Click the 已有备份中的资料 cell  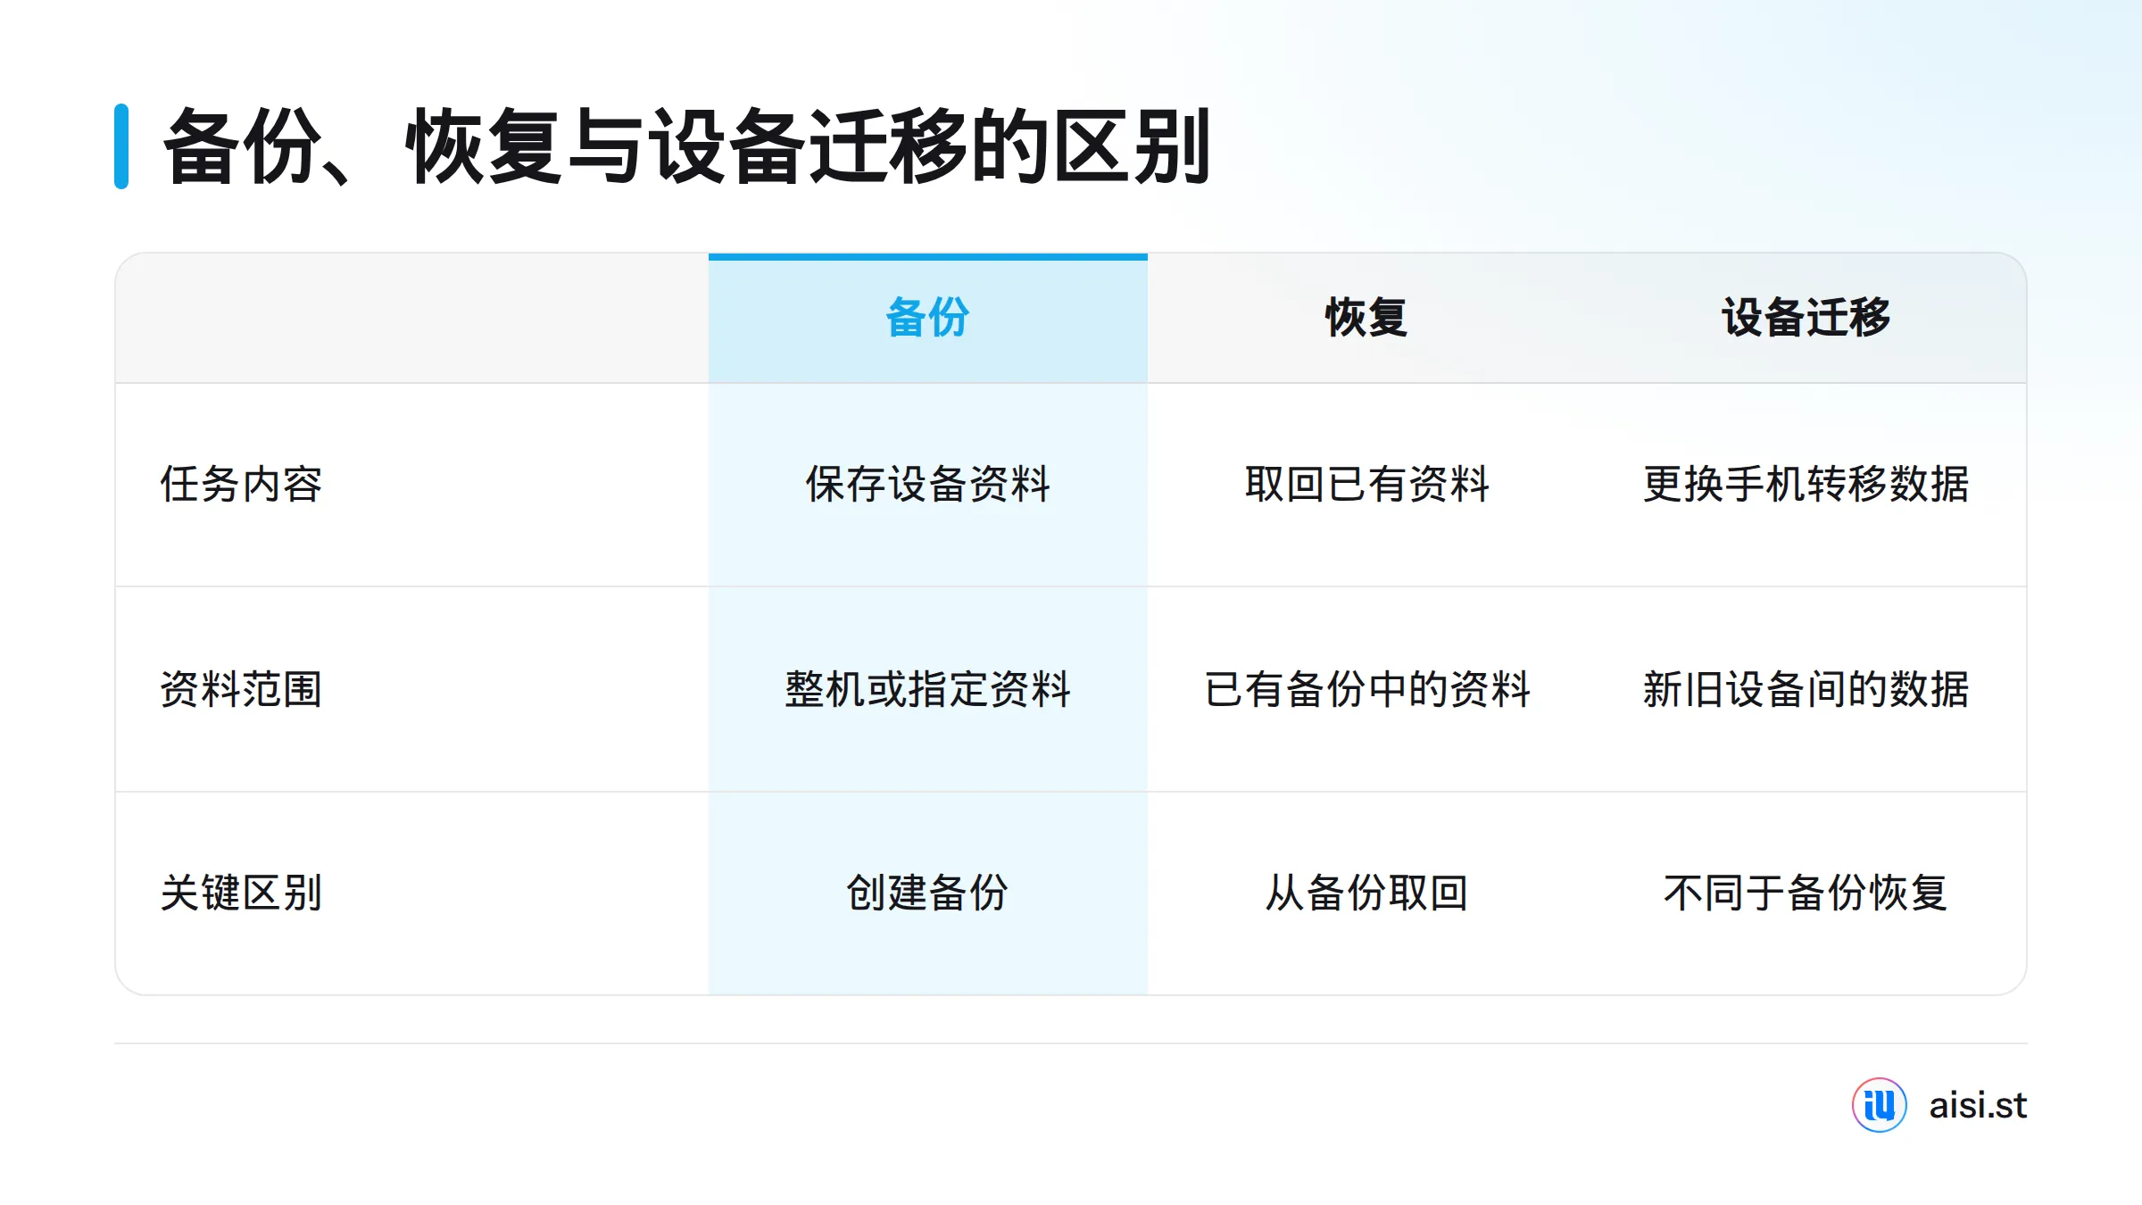click(x=1366, y=689)
